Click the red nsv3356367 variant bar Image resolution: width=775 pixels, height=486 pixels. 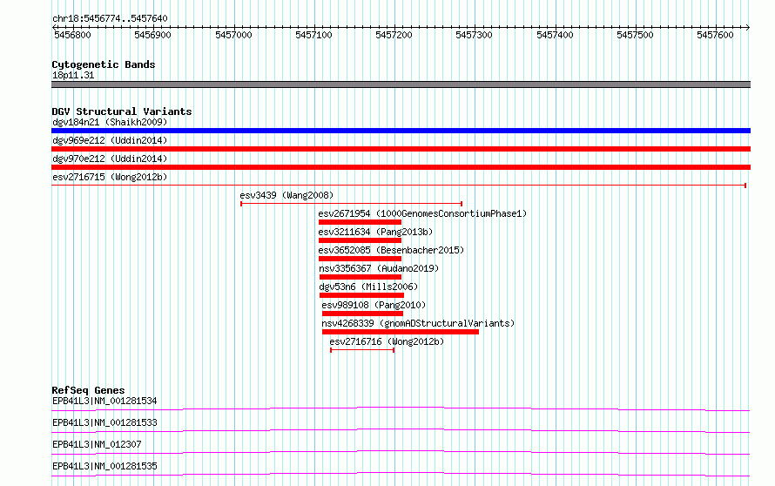click(361, 277)
